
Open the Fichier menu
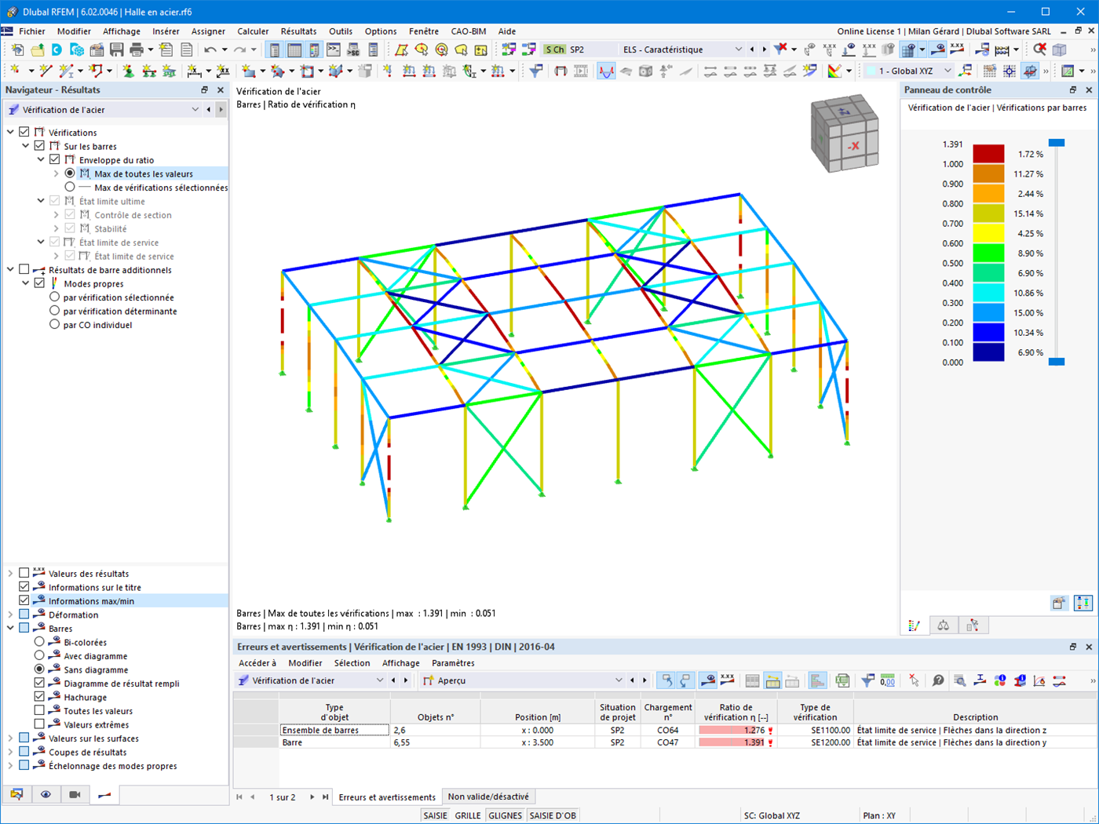(x=32, y=31)
